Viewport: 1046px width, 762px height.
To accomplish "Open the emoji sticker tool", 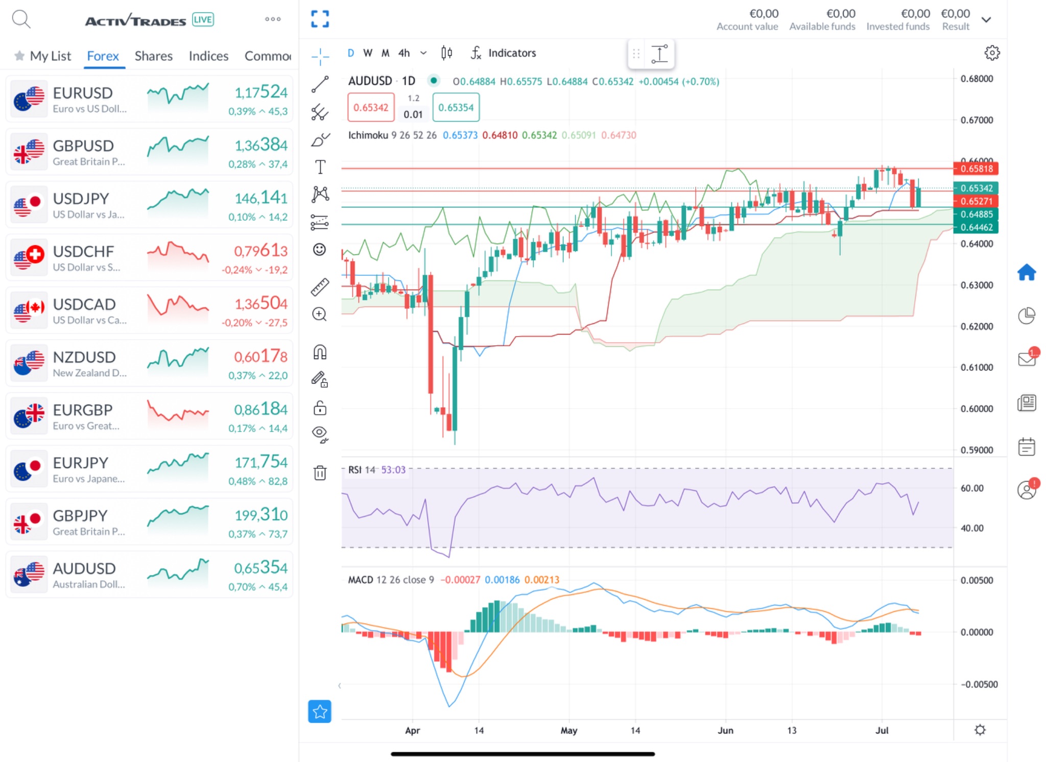I will [x=319, y=250].
